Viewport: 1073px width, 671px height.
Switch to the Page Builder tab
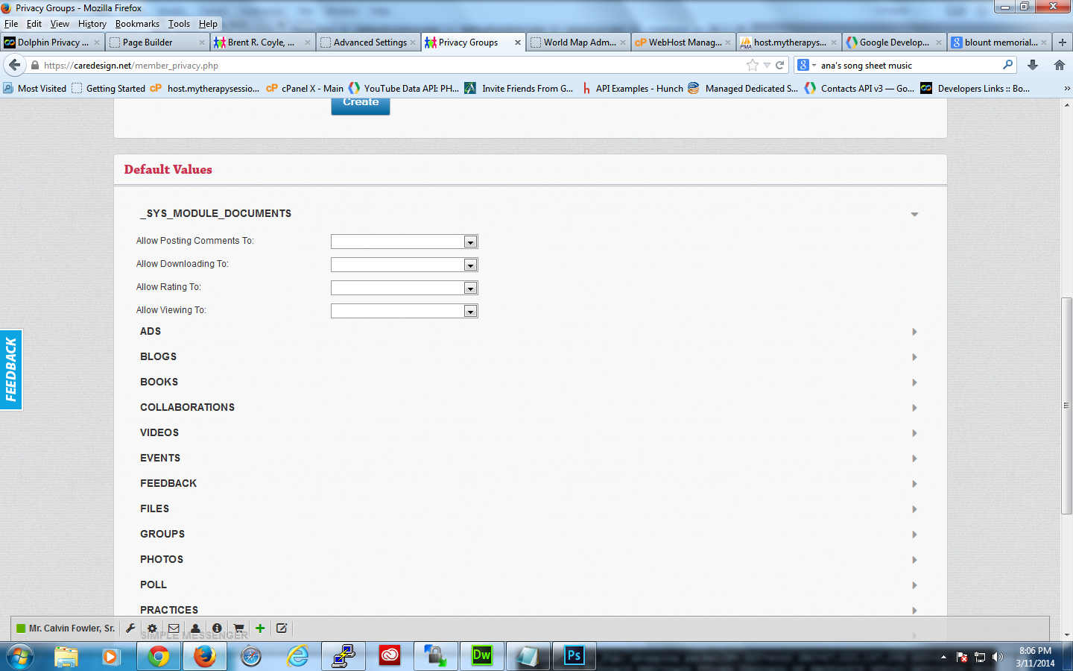point(157,42)
